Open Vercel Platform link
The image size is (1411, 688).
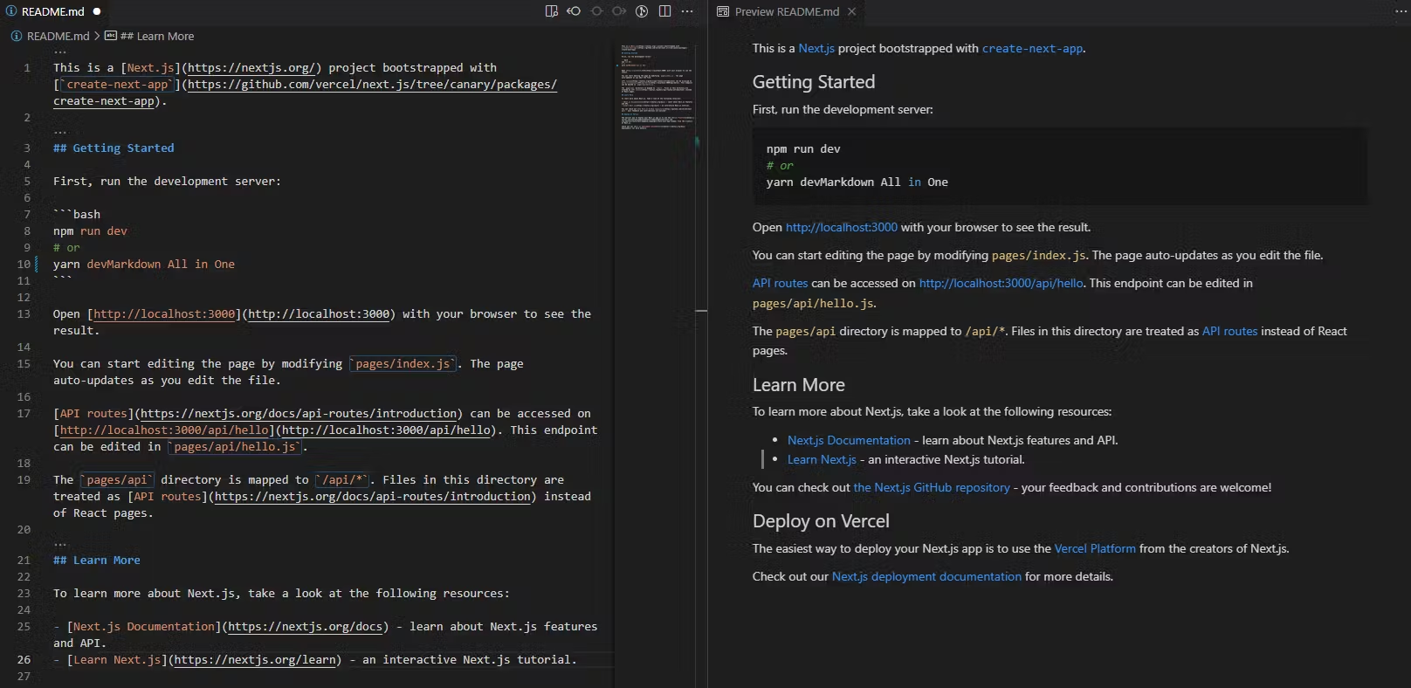pos(1095,548)
